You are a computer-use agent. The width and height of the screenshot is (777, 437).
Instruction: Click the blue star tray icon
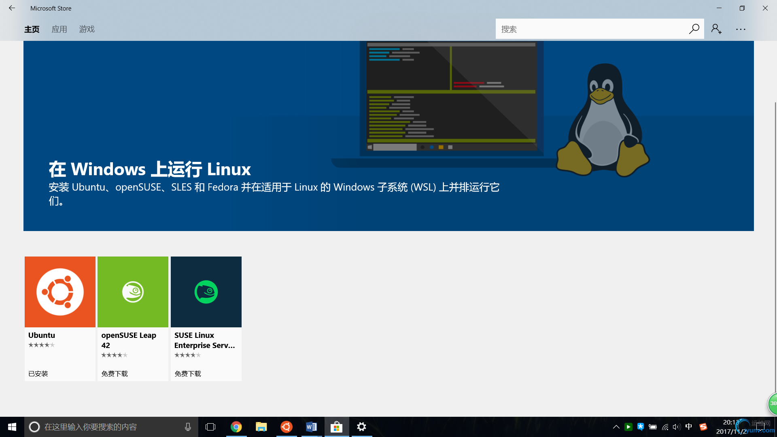[x=641, y=427]
